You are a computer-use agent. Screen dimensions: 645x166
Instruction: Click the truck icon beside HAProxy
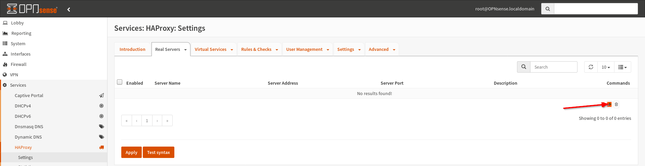pos(101,147)
